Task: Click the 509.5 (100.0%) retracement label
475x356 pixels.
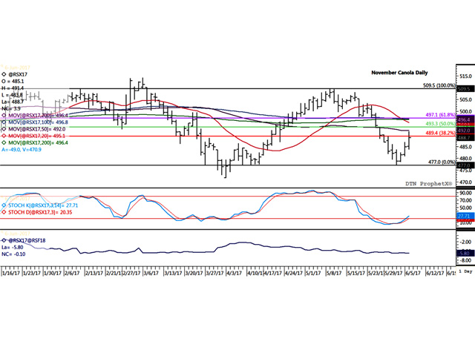Action: [439, 86]
